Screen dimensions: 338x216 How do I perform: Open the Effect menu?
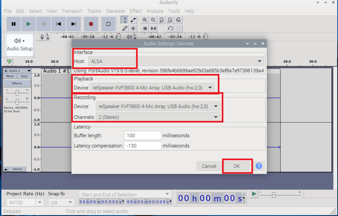click(x=136, y=11)
